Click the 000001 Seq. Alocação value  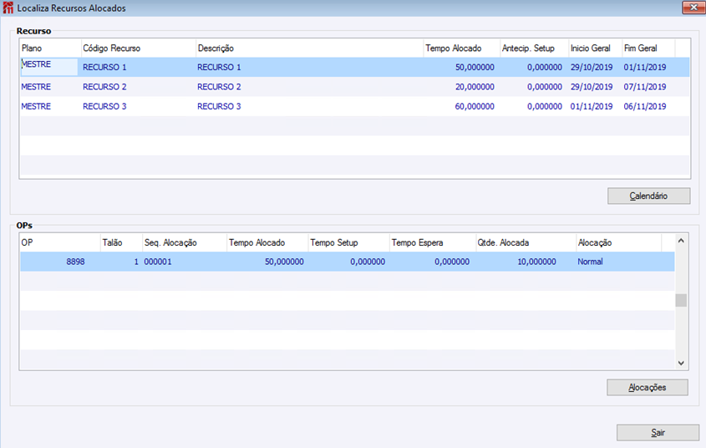pos(158,262)
